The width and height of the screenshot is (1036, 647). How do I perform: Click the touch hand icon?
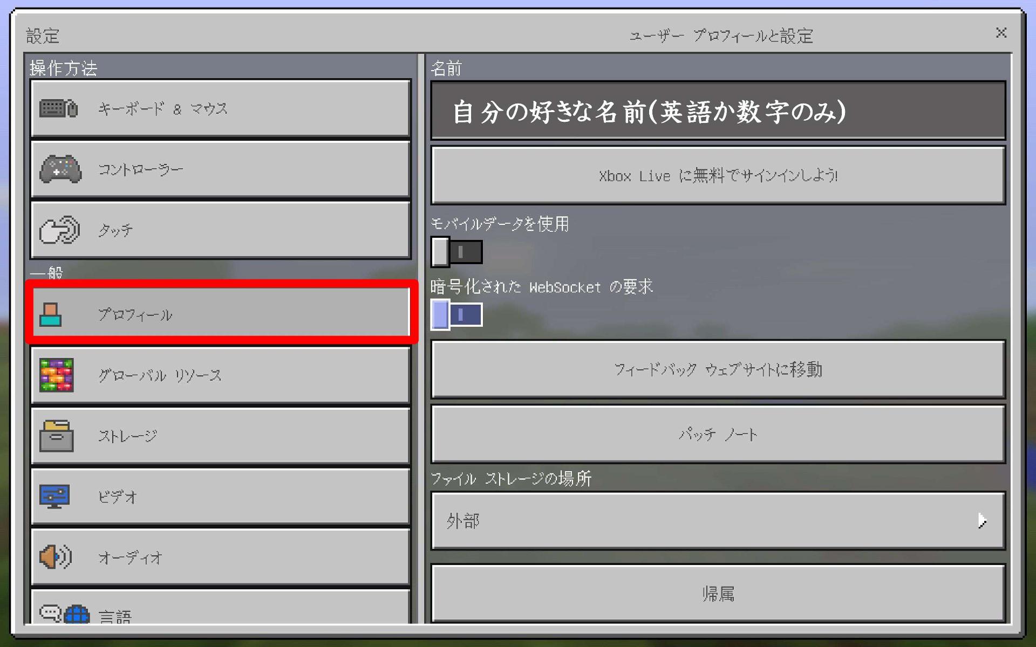pos(59,230)
